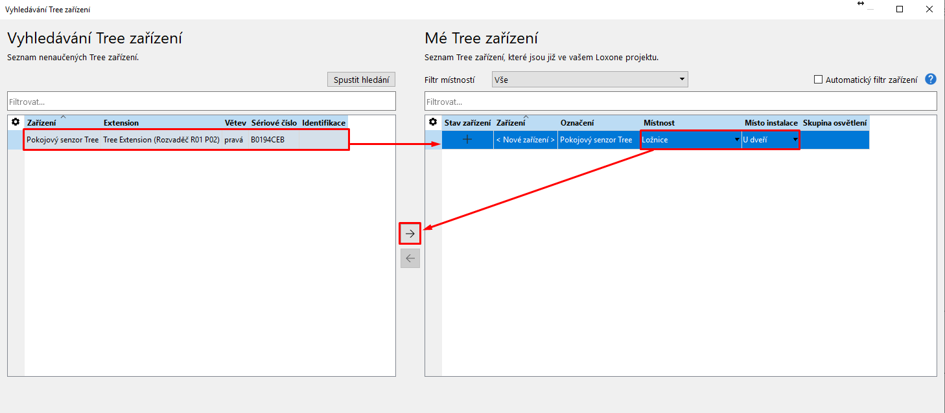This screenshot has height=413, width=945.
Task: Open the Filtr místností dropdown
Action: coord(589,80)
